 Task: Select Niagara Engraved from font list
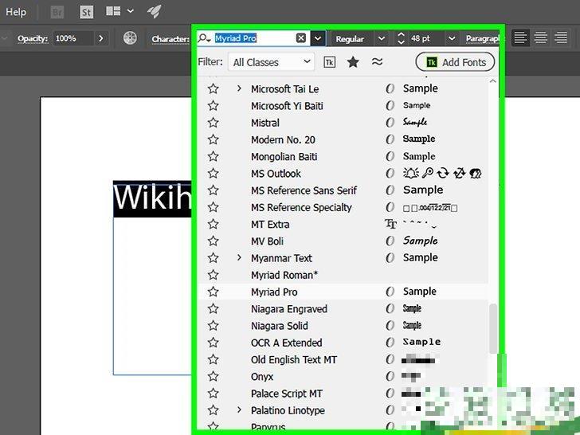[288, 309]
